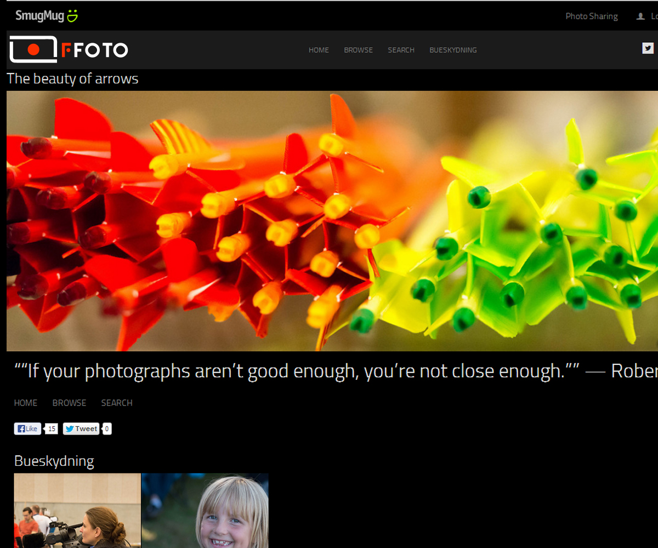Tweet this page
This screenshot has height=548, width=658.
click(81, 429)
